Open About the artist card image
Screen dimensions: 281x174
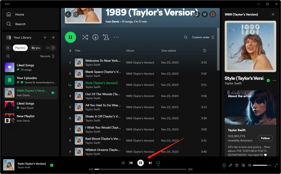pos(250,107)
